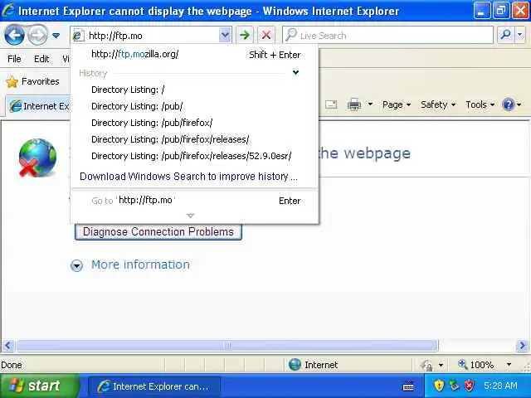Select history entry /pub/firefox/releases/
531x398 pixels.
pos(195,139)
